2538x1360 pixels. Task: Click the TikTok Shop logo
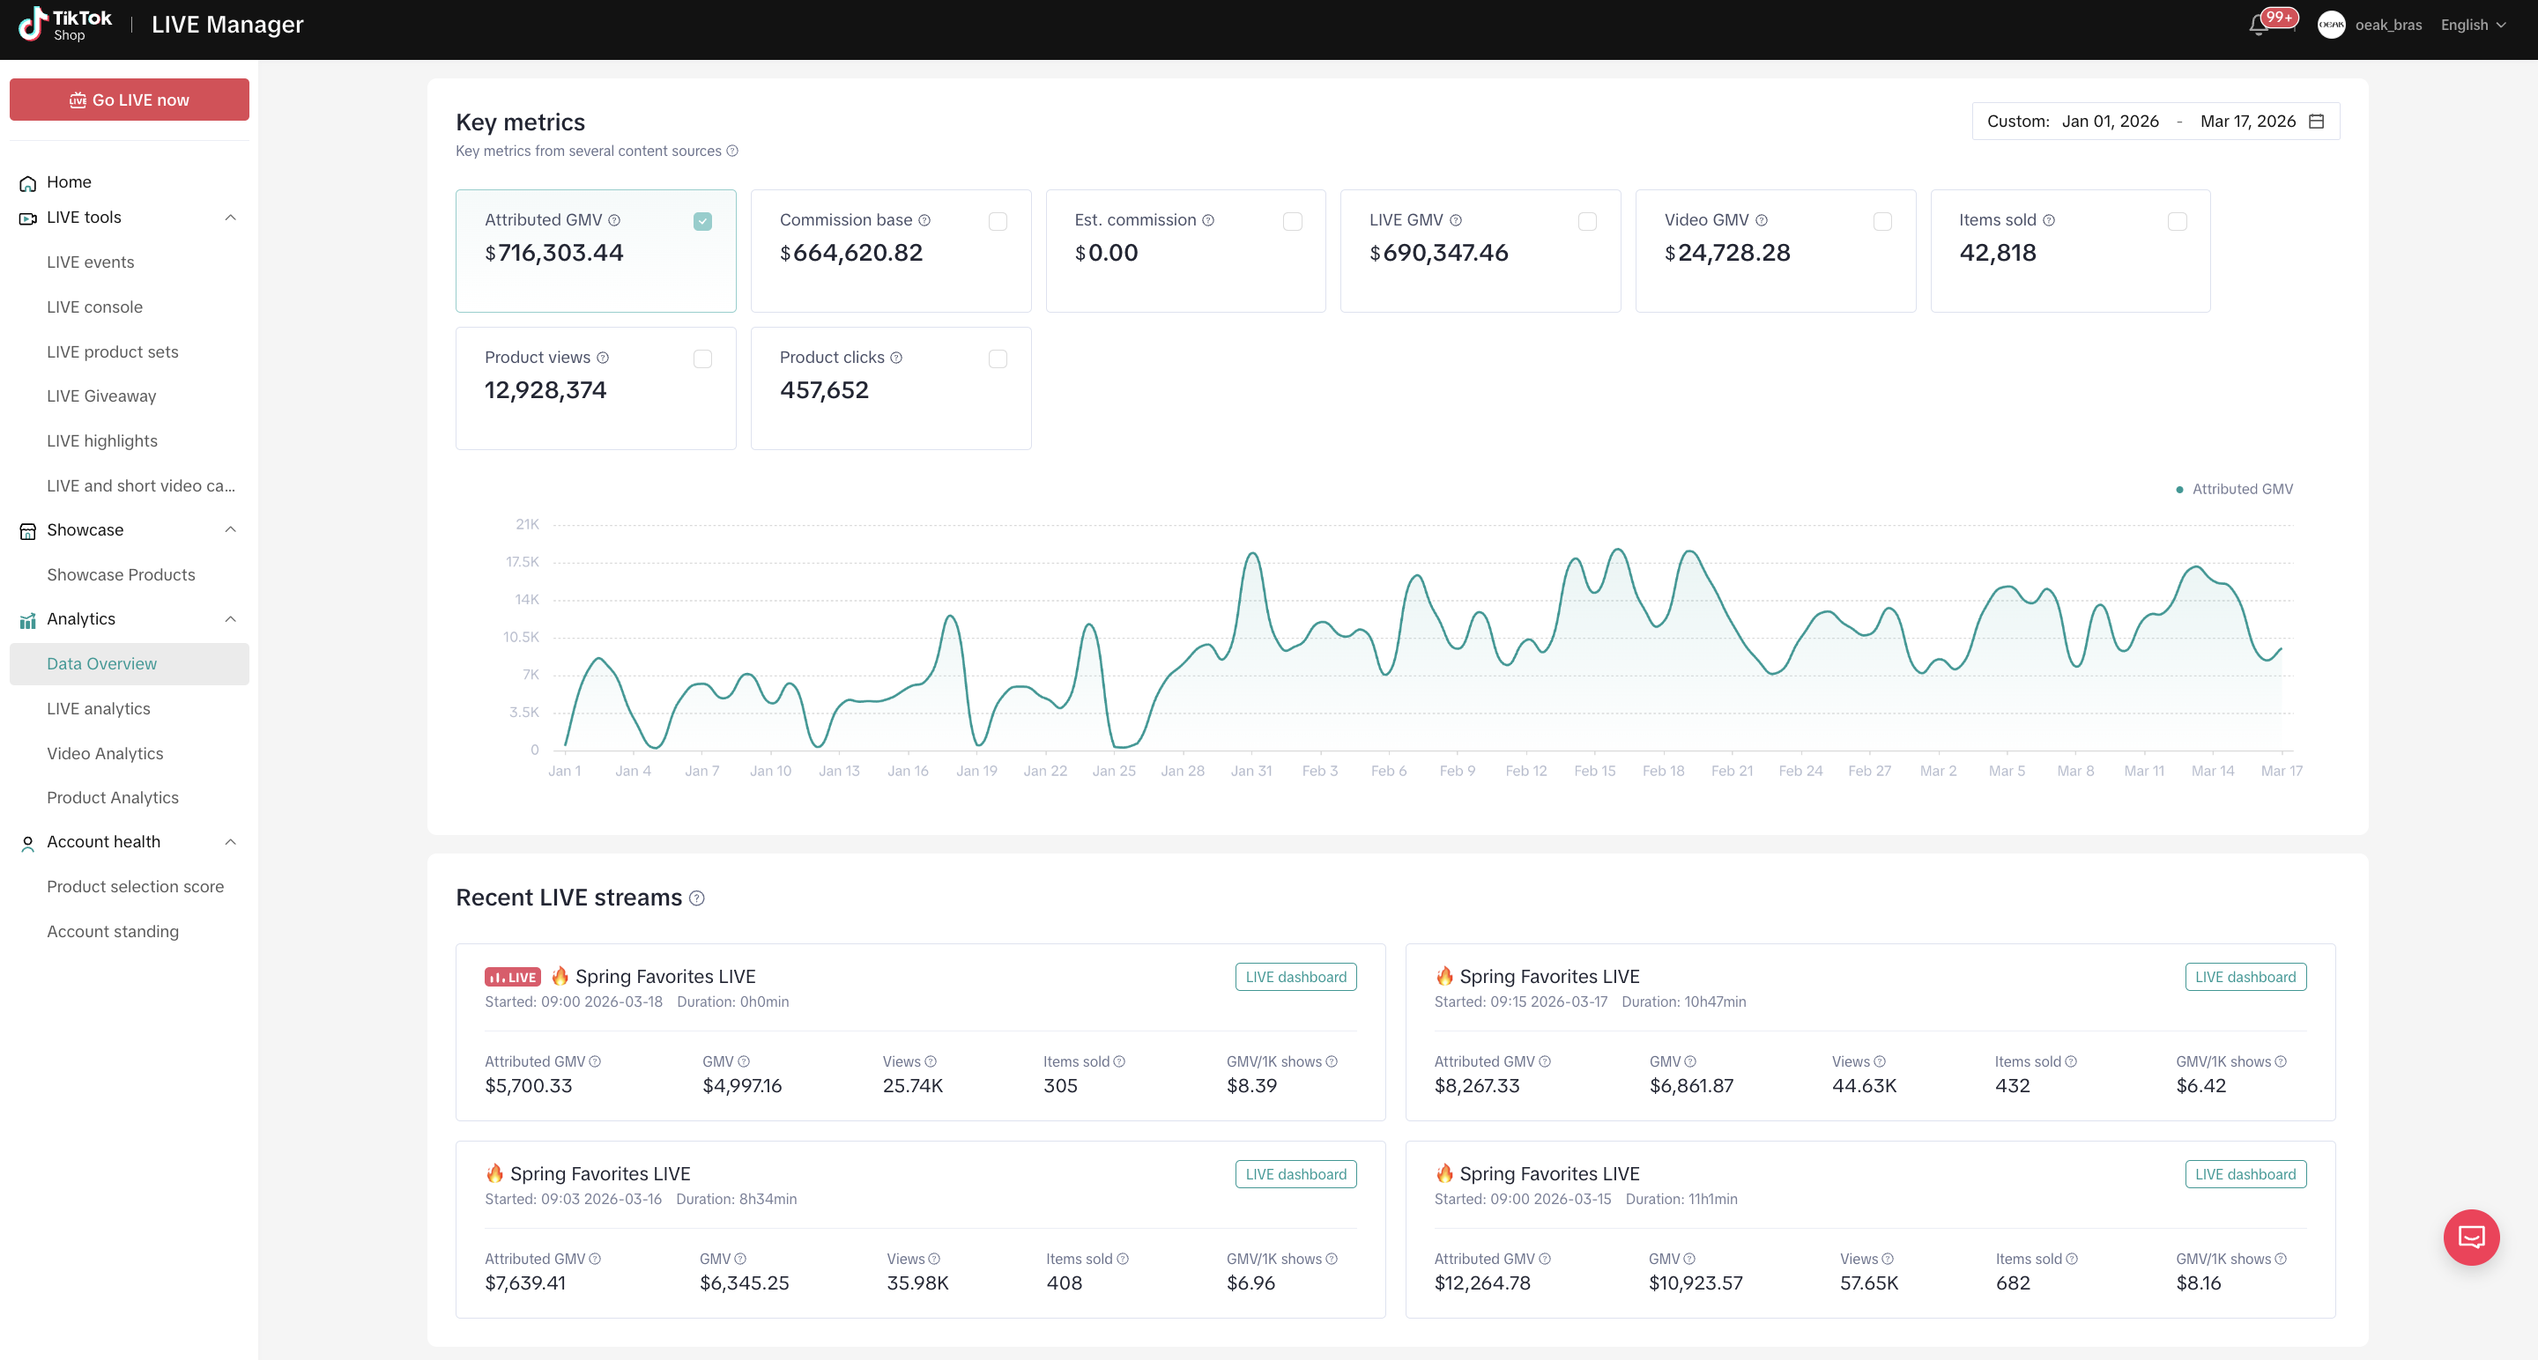click(65, 25)
